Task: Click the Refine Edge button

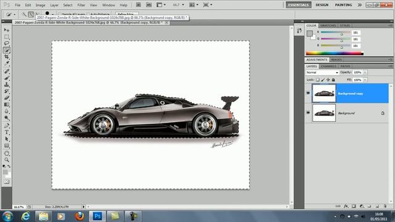Action: 127,14
